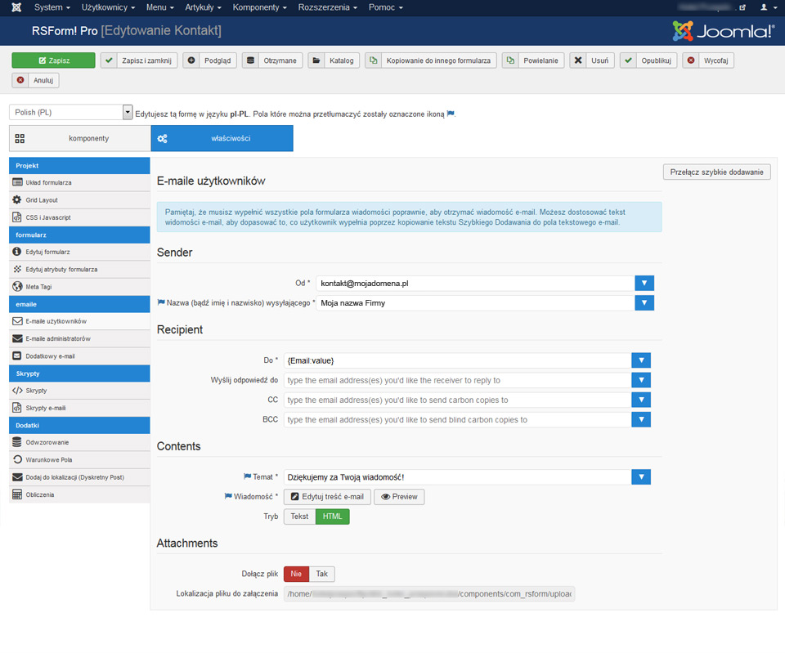Open the Komponenty menu
The width and height of the screenshot is (785, 653).
(x=259, y=7)
